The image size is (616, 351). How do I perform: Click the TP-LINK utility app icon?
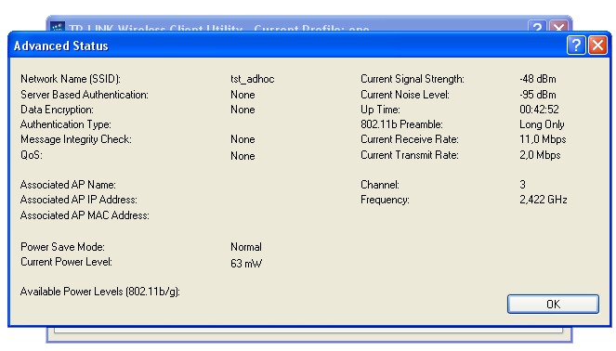[x=58, y=27]
